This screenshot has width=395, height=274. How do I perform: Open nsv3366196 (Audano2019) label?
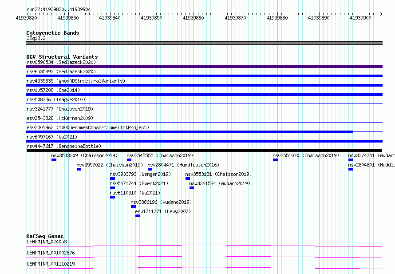click(x=161, y=202)
